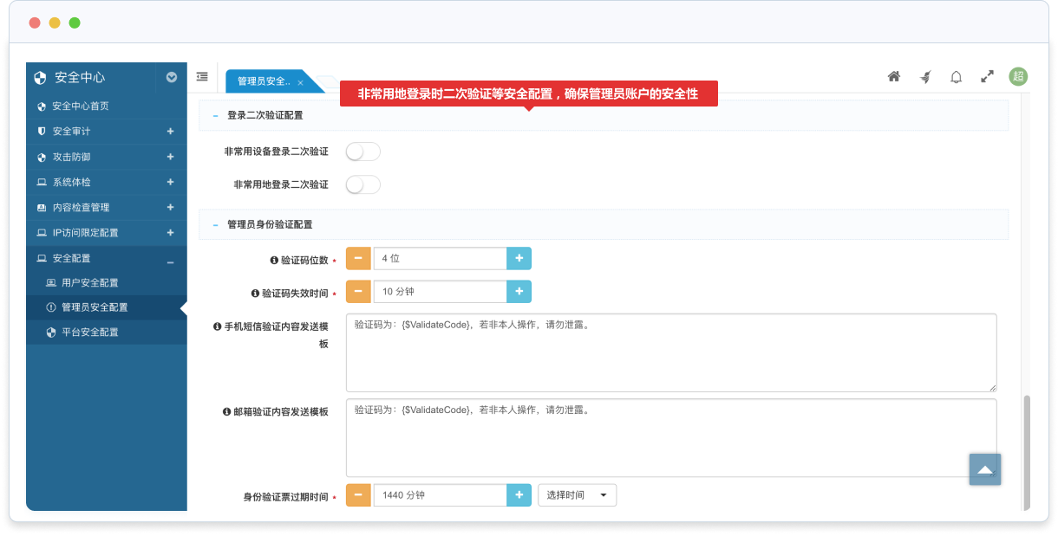Click the fullscreen expand arrows icon

(987, 77)
